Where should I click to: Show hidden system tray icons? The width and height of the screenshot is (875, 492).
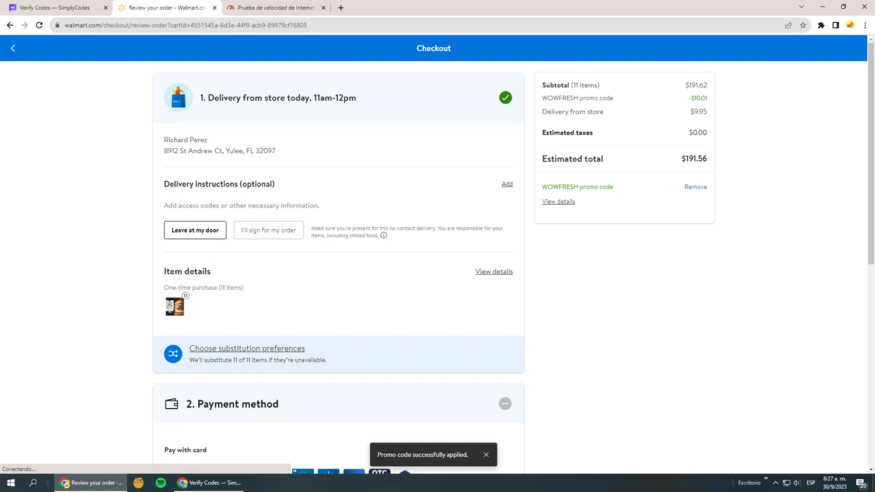coord(775,483)
